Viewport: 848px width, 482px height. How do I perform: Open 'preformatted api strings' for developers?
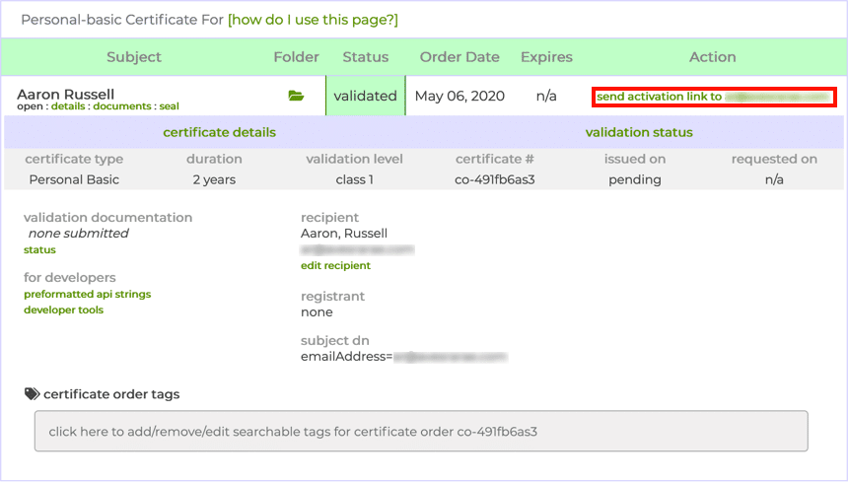click(x=87, y=294)
